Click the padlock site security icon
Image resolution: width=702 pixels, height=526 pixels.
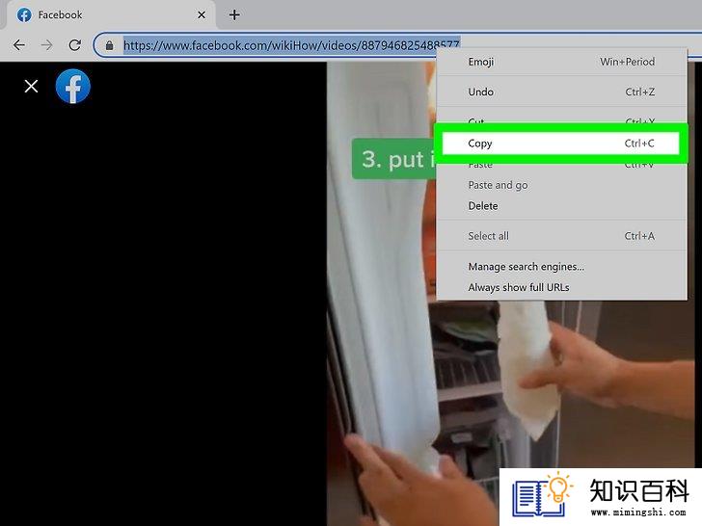click(109, 45)
